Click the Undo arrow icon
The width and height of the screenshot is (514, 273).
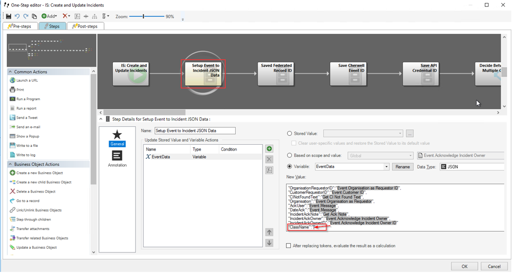(17, 16)
